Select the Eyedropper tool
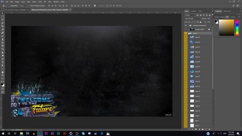Image resolution: width=242 pixels, height=136 pixels. pyautogui.click(x=3, y=29)
